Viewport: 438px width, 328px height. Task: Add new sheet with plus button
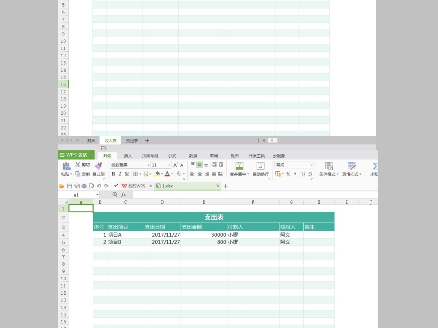pos(147,141)
